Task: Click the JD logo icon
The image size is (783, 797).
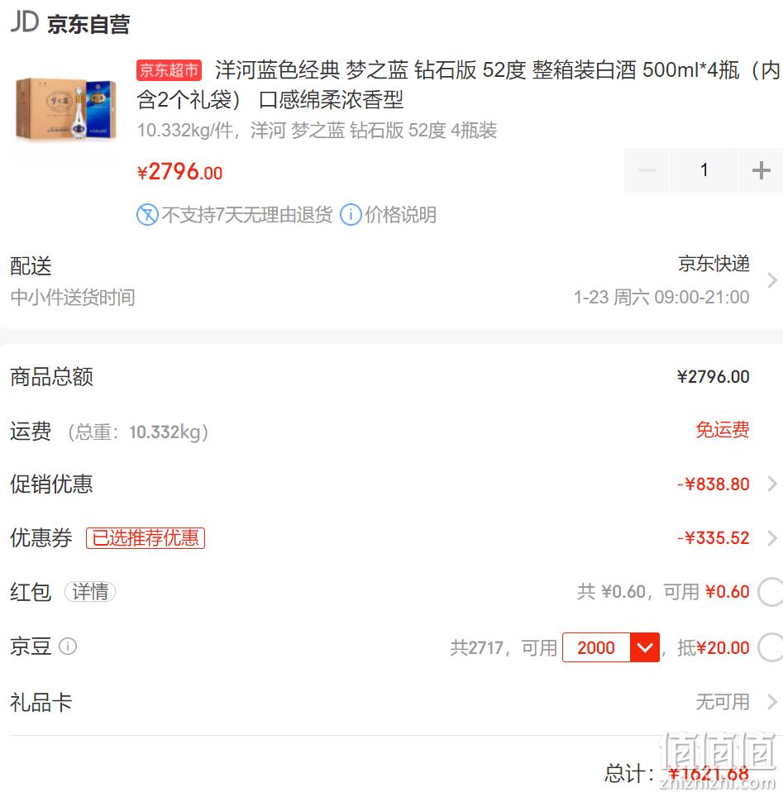Action: click(x=25, y=22)
